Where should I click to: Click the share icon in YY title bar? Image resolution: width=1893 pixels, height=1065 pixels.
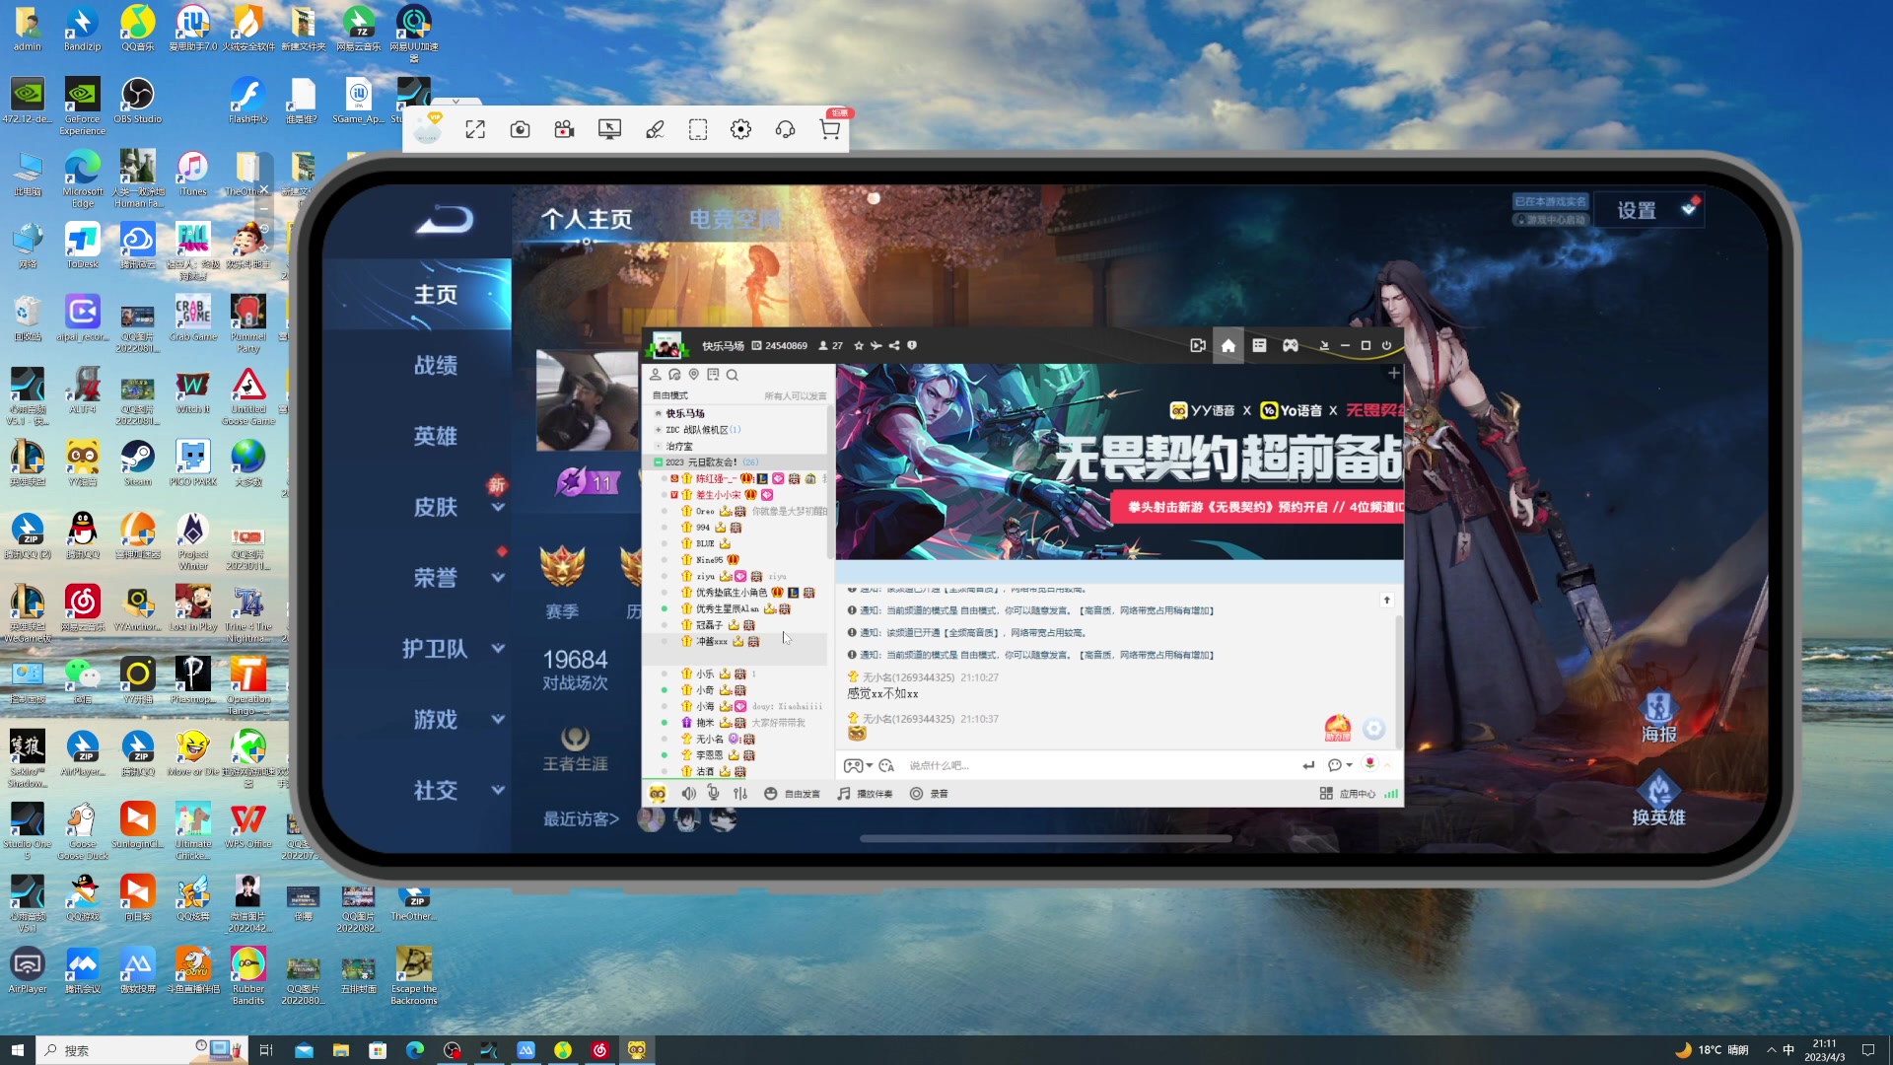(894, 345)
